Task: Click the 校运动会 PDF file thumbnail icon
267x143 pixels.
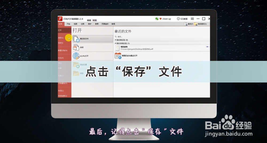Action: (x=117, y=48)
